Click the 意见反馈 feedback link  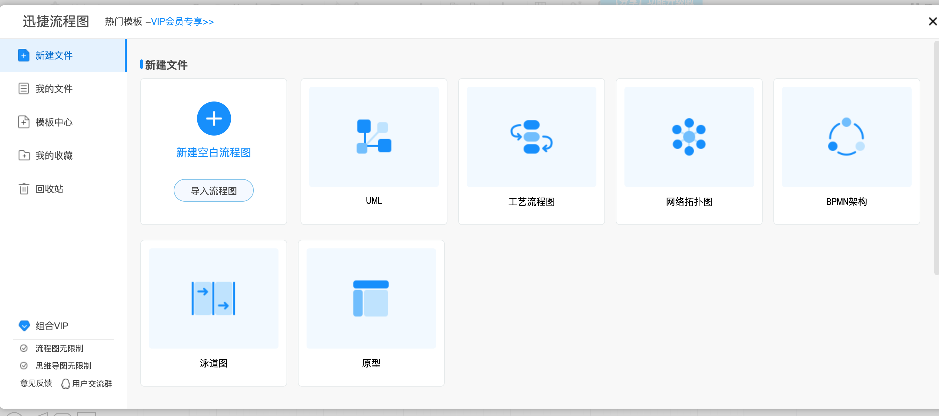36,383
